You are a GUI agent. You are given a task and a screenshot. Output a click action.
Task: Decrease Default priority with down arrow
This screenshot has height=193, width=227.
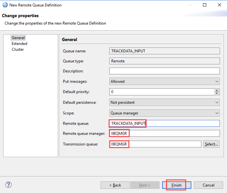[x=217, y=93]
